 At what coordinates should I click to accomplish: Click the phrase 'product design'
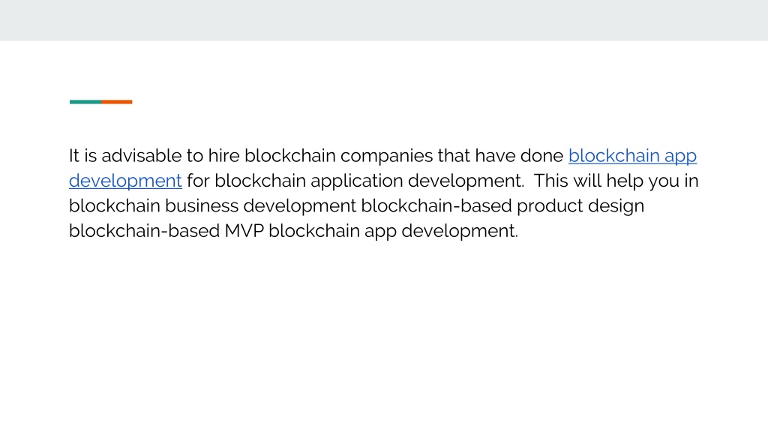tap(580, 206)
